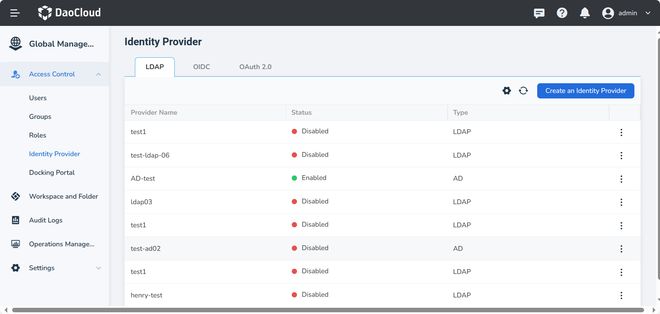The image size is (660, 314).
Task: Click the horizontal scrollbar at the bottom
Action: coord(328,310)
